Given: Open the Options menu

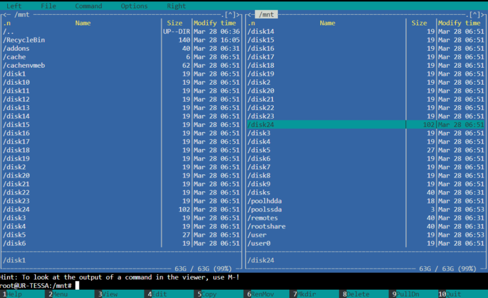Looking at the screenshot, I should (x=134, y=6).
